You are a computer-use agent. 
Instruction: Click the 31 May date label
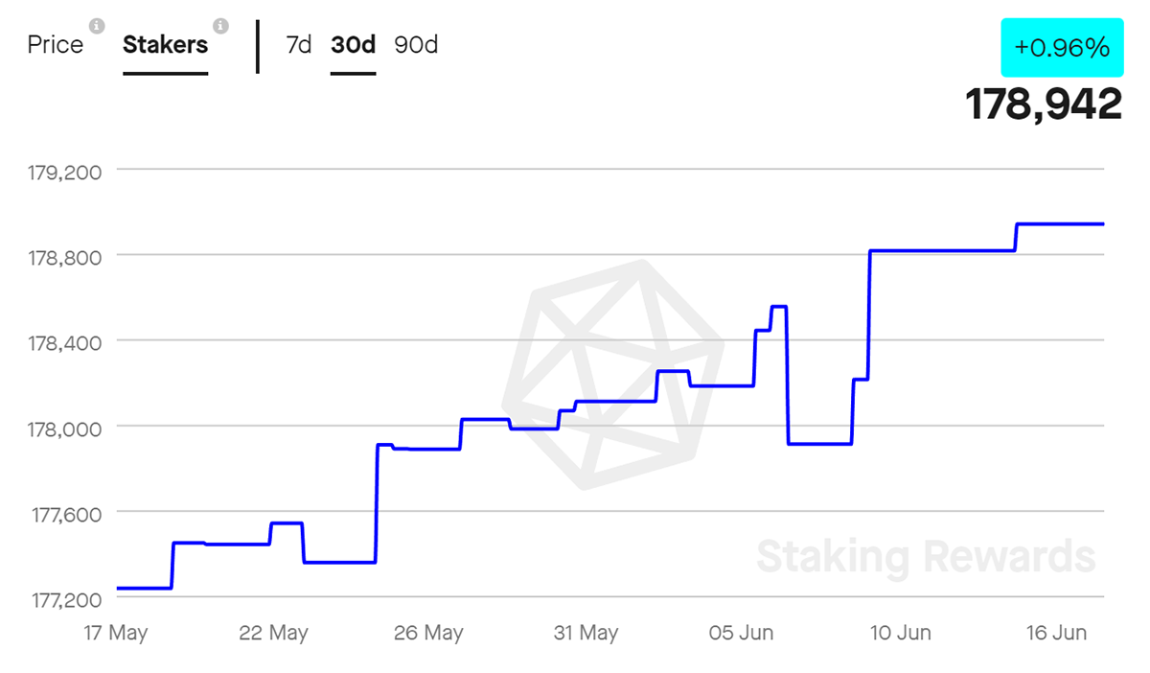586,634
